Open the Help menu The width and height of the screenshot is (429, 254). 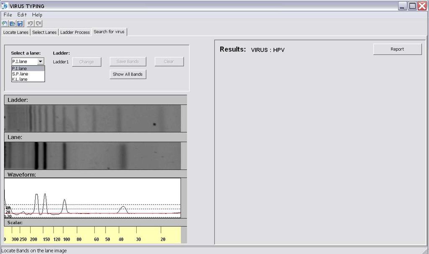37,15
